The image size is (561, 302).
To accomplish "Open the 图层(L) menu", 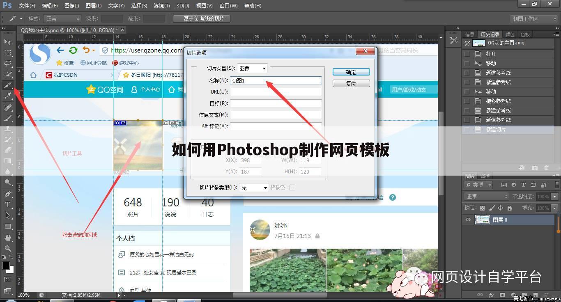I will click(94, 6).
